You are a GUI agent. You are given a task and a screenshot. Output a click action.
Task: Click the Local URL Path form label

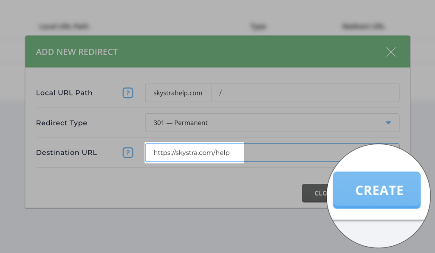coord(64,93)
